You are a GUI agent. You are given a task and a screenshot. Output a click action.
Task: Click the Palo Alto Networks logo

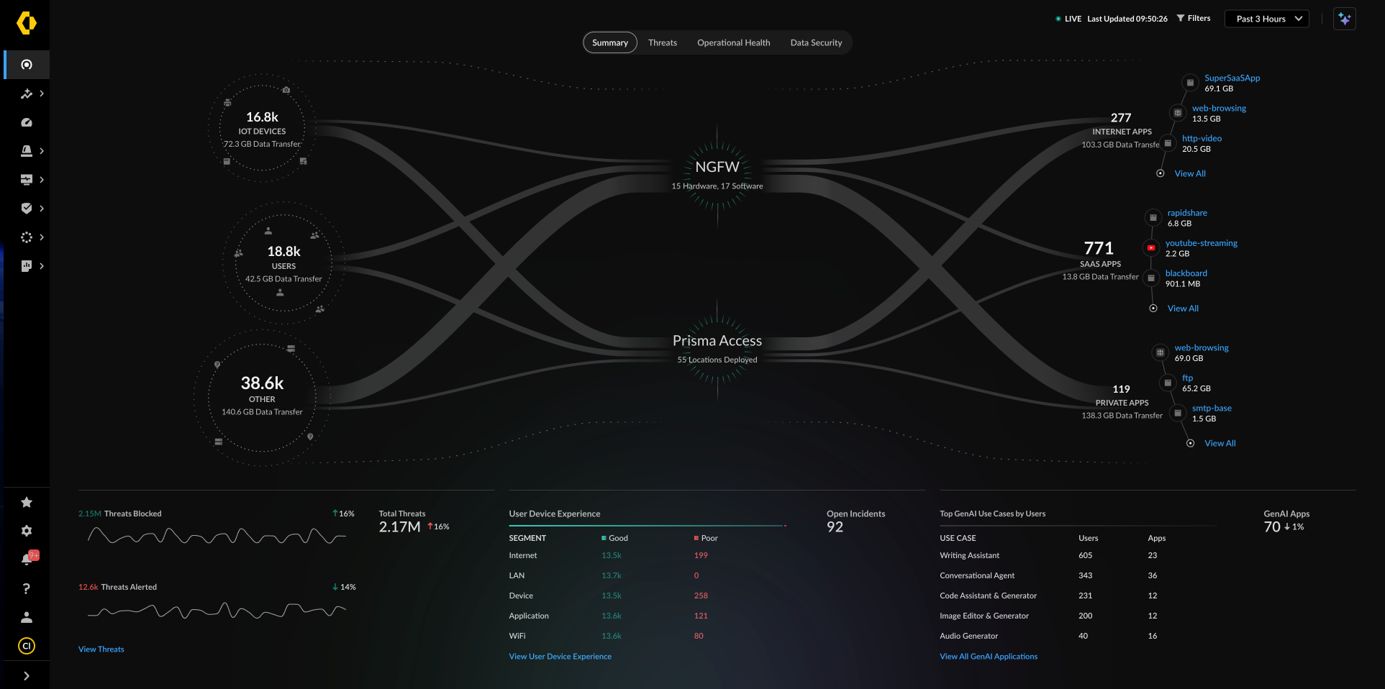pos(25,24)
